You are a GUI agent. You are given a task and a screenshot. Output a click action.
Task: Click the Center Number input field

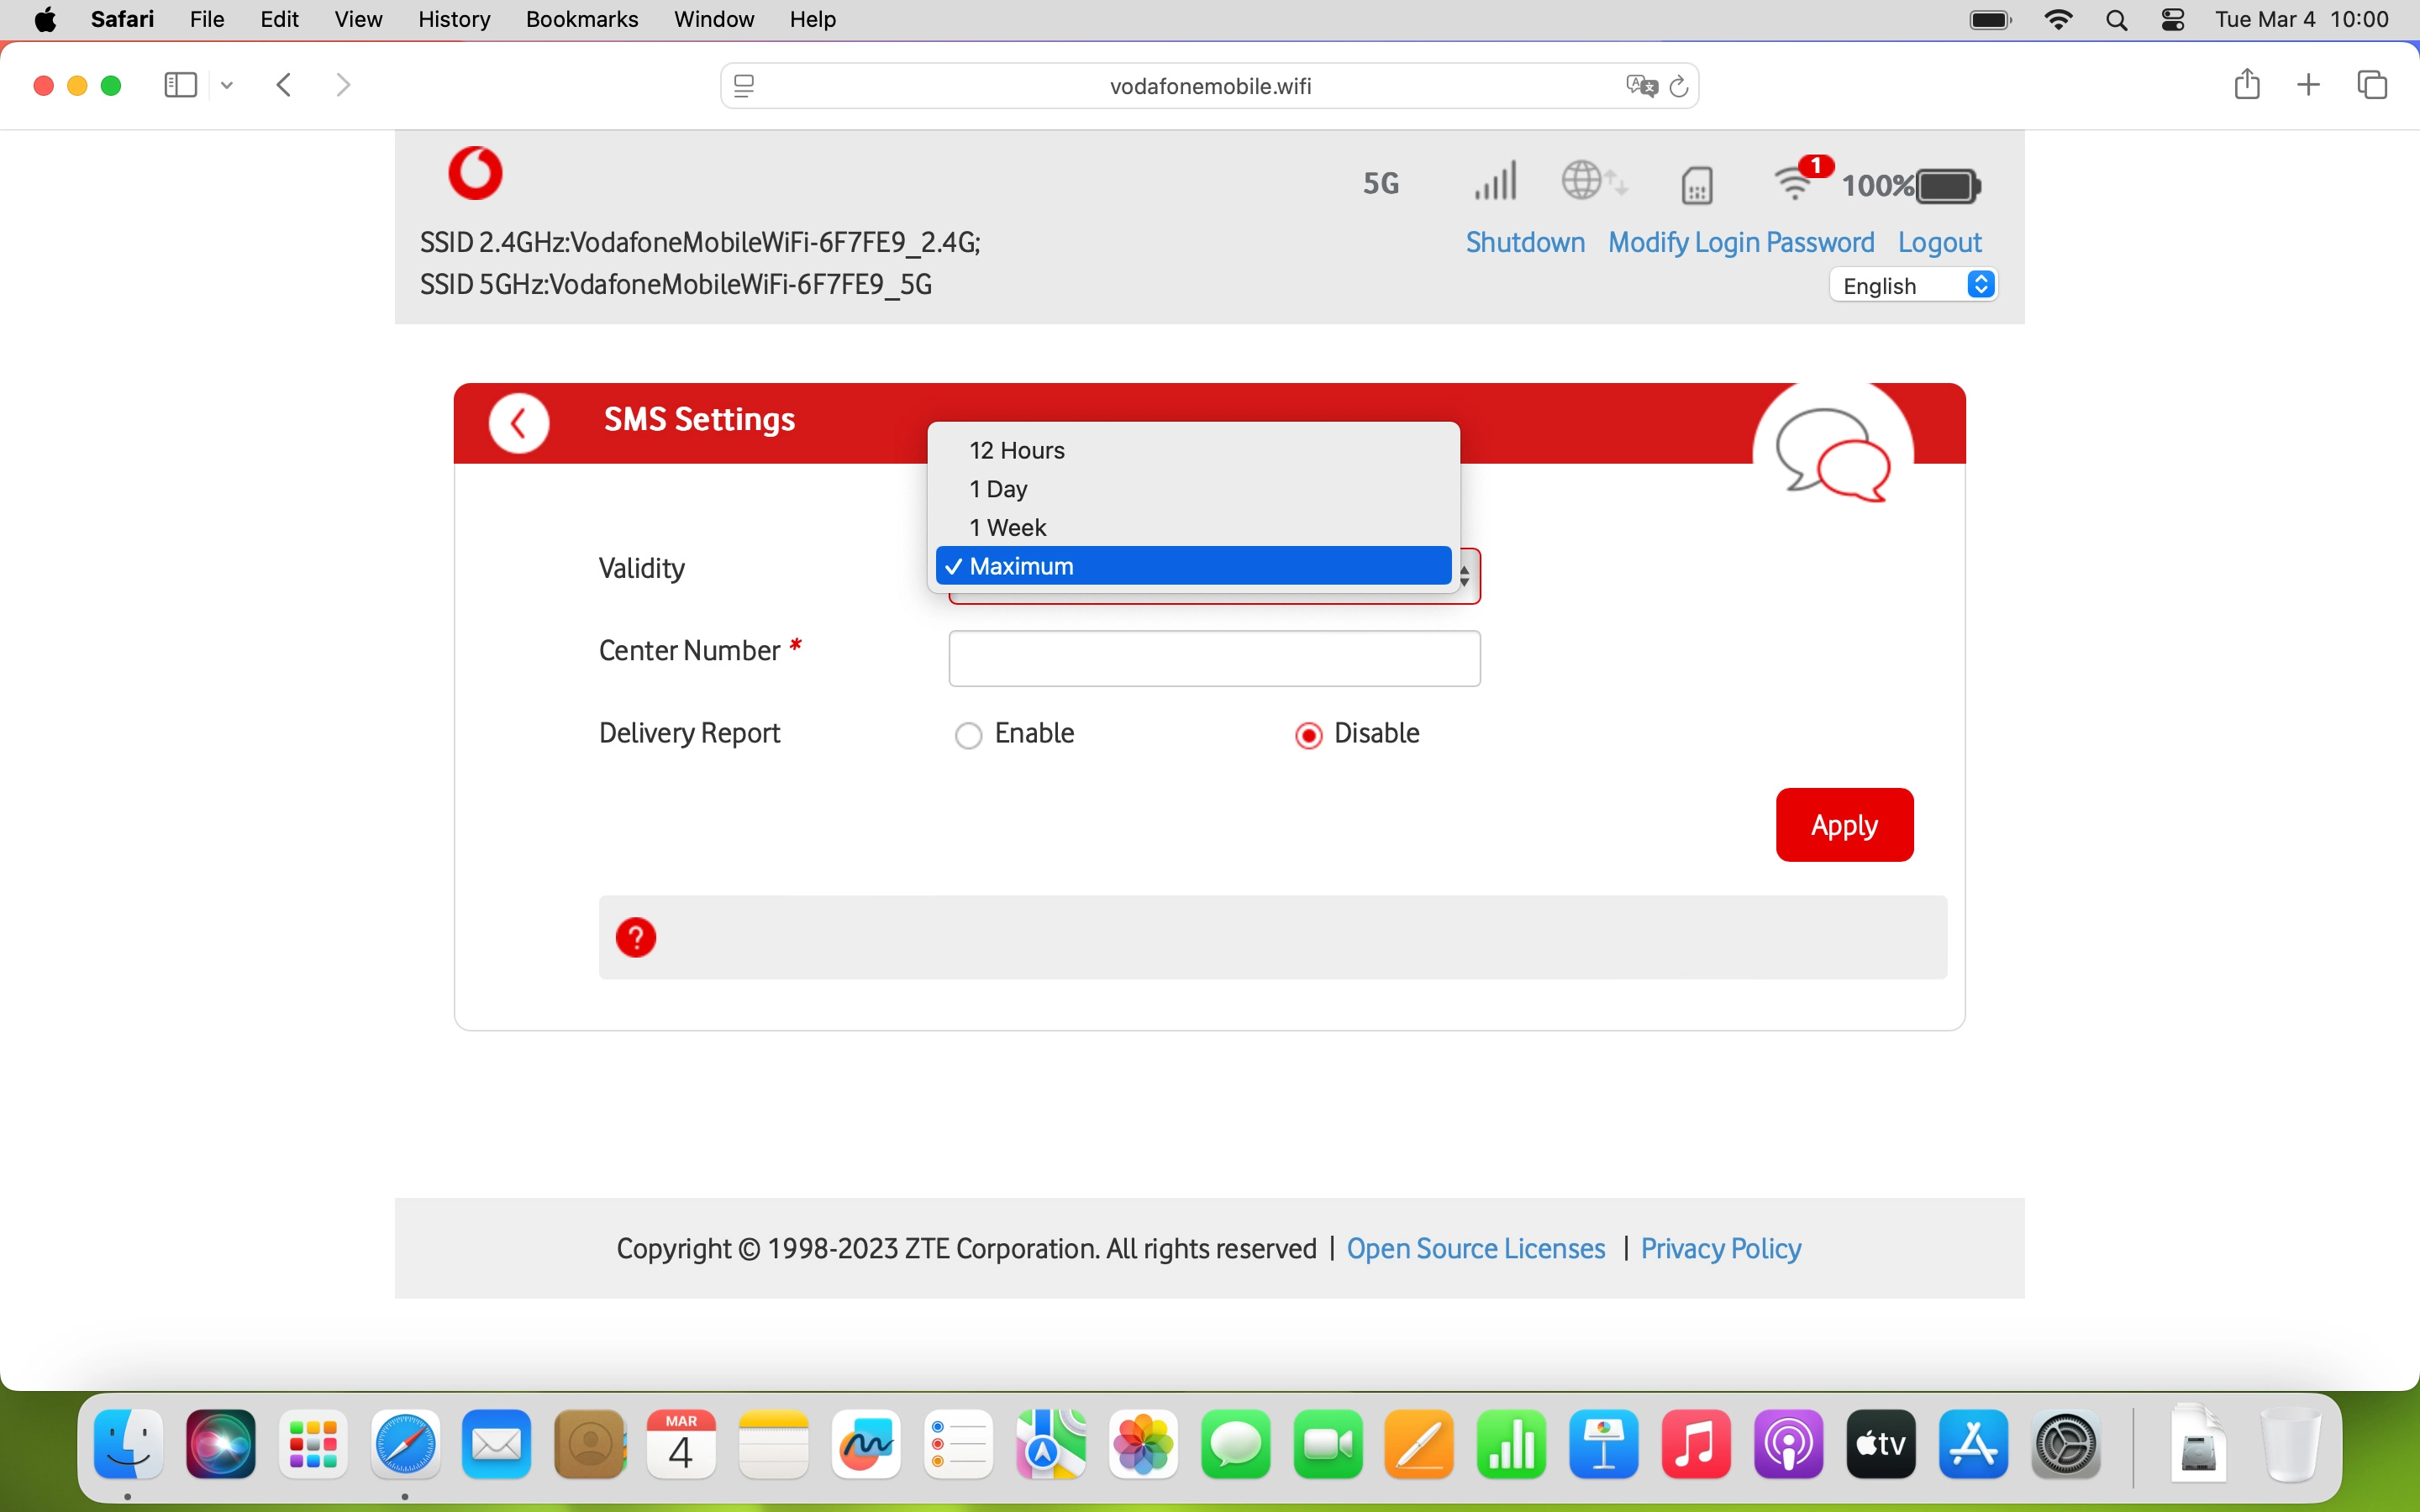point(1214,658)
